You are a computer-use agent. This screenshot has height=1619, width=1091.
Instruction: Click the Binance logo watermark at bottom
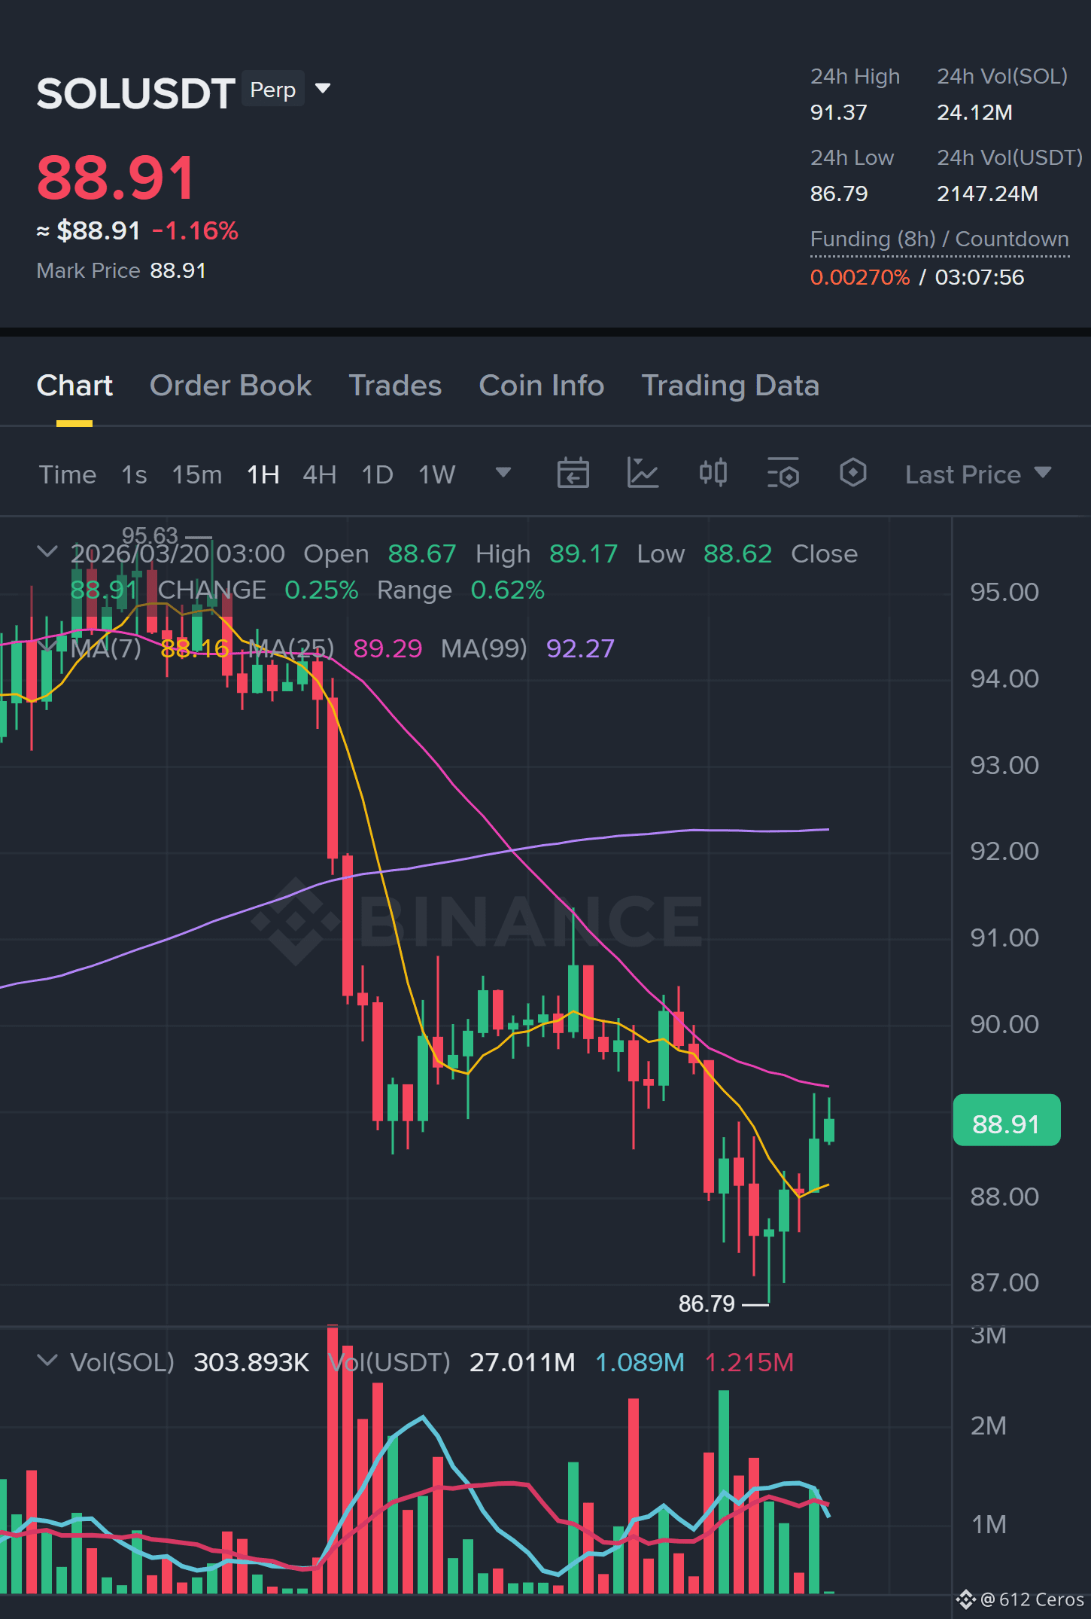click(x=965, y=1599)
